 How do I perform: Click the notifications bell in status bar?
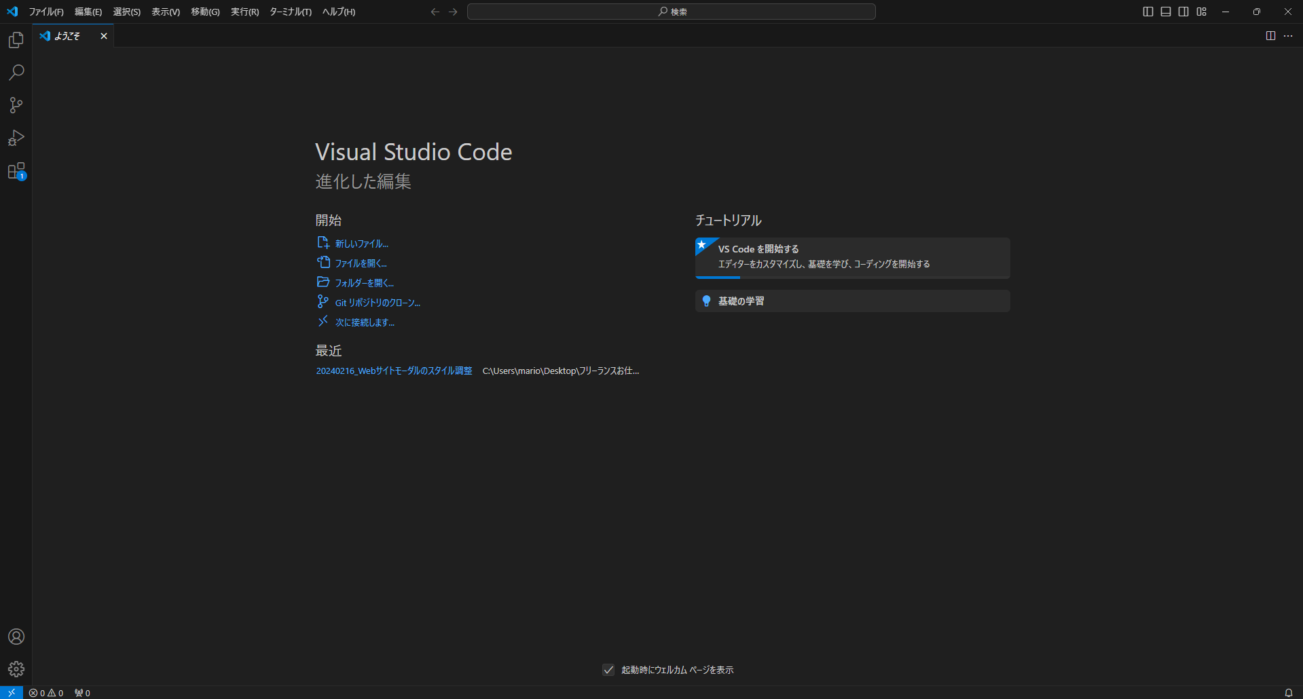1288,693
